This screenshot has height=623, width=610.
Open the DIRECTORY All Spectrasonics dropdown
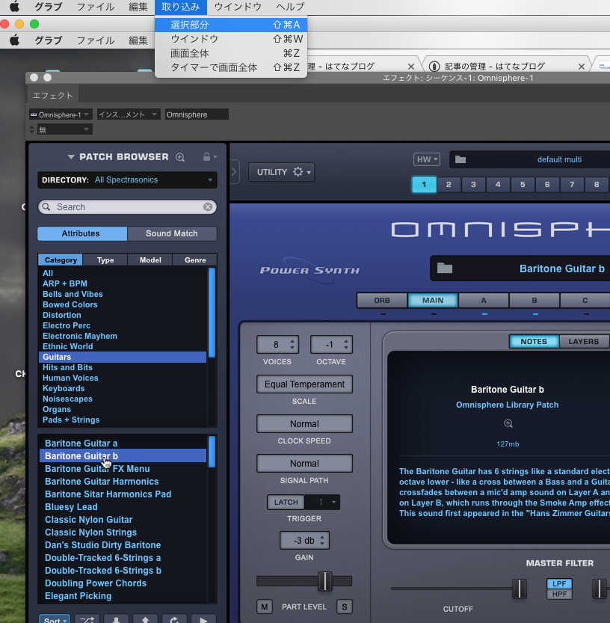[127, 180]
